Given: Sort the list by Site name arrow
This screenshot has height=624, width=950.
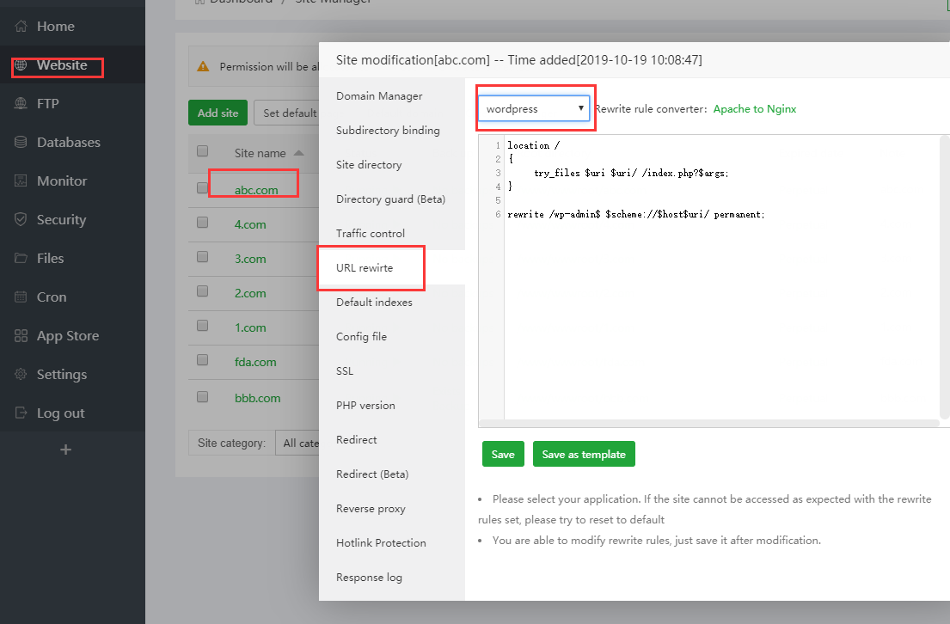Looking at the screenshot, I should [298, 153].
